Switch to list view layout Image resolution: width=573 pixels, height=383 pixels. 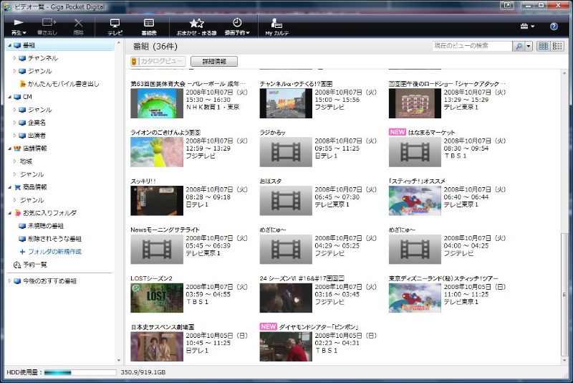(557, 46)
